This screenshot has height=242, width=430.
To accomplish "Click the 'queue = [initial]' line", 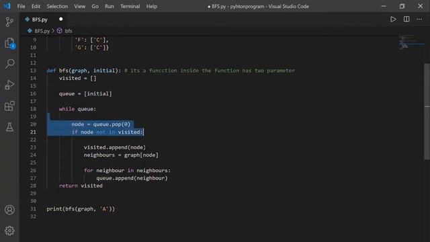I will (85, 93).
